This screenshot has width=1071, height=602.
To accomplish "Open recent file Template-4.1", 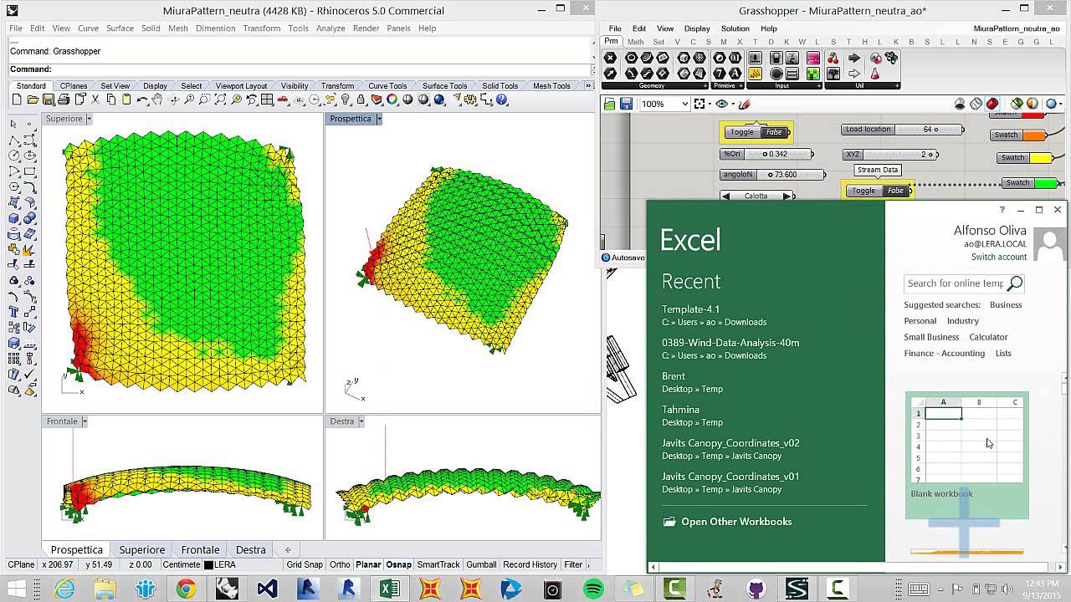I will [690, 309].
